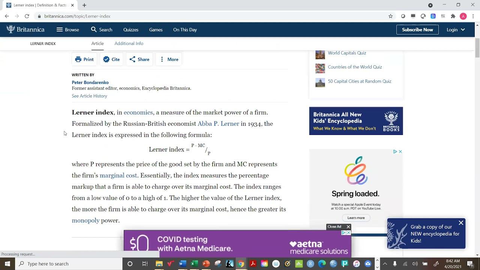This screenshot has width=480, height=270.
Task: Click Learn more in the Apple ad
Action: 356,218
